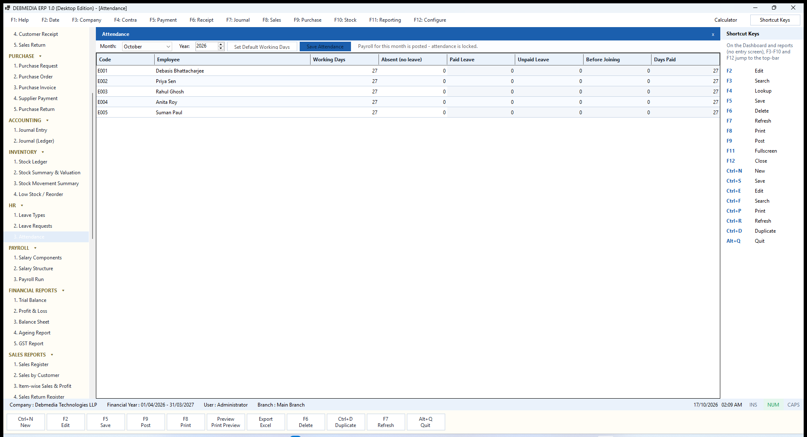
Task: Open the F1: Help menu
Action: click(20, 20)
